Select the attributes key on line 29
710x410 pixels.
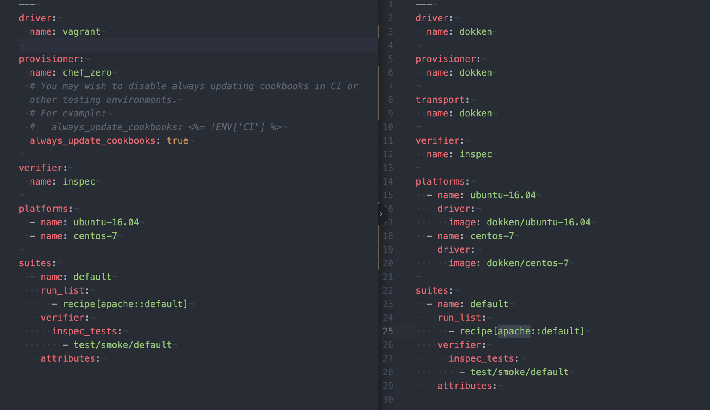(465, 386)
